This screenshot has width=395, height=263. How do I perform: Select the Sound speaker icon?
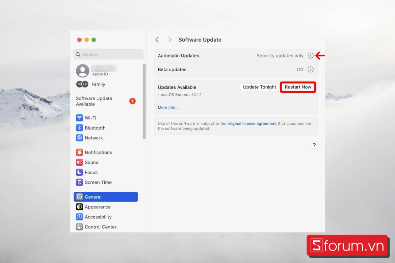point(79,162)
